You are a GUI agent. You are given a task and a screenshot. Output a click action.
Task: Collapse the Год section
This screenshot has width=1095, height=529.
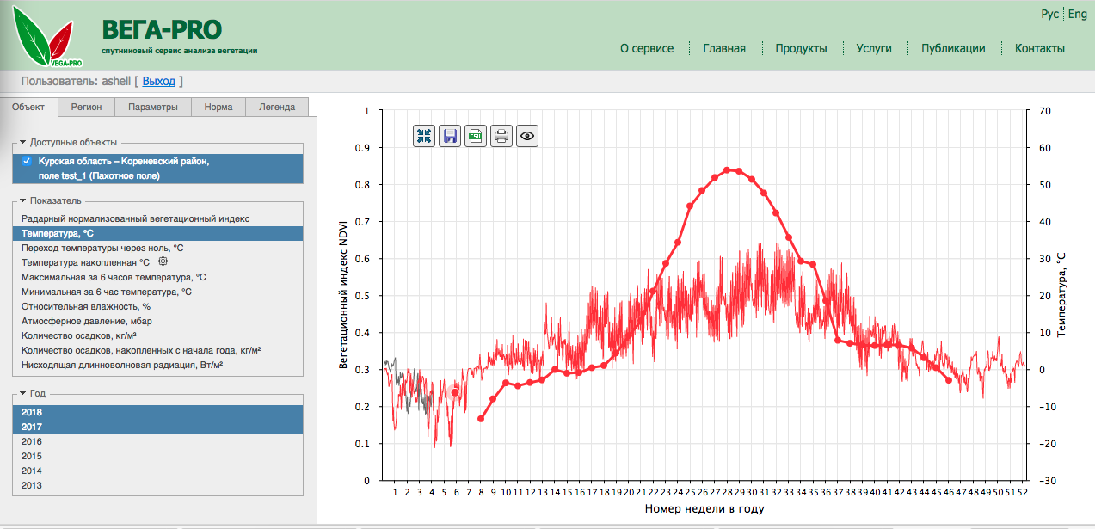pyautogui.click(x=23, y=393)
